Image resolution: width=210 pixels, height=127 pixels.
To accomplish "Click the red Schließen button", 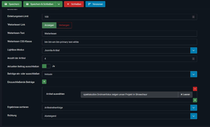I will [x=74, y=4].
